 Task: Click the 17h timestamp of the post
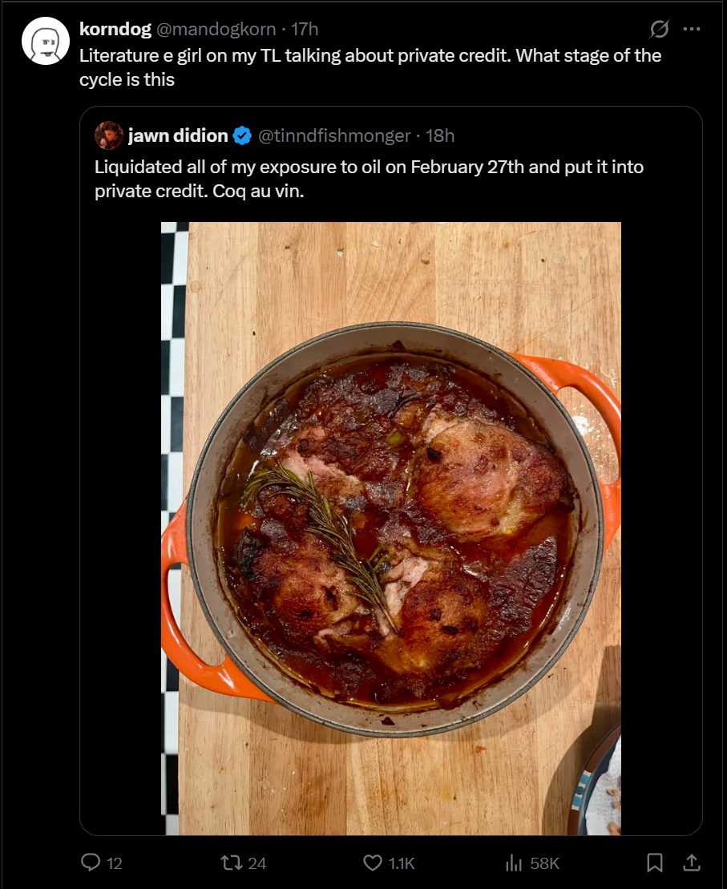[x=305, y=30]
